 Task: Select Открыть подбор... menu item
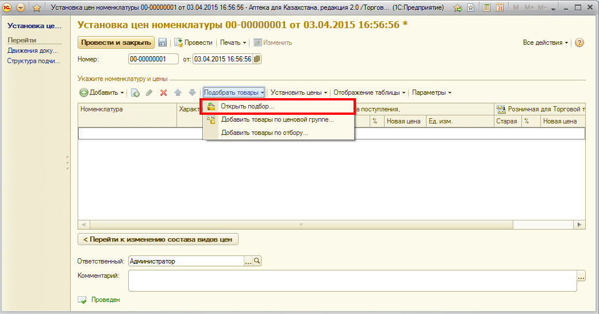pyautogui.click(x=248, y=107)
